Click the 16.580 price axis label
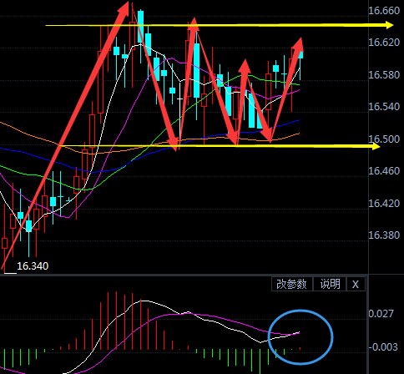Viewport: 404px width, 374px height. click(384, 75)
